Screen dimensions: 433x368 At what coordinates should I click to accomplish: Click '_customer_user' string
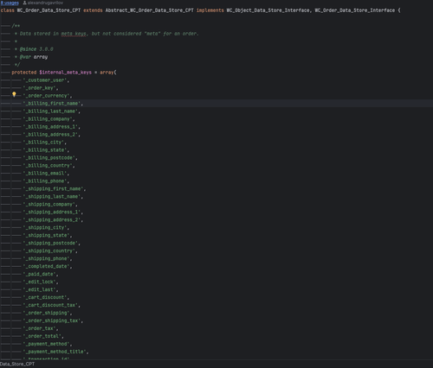(x=45, y=80)
